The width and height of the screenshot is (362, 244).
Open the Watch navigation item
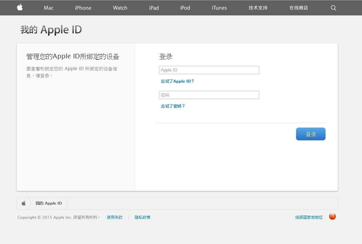click(120, 8)
